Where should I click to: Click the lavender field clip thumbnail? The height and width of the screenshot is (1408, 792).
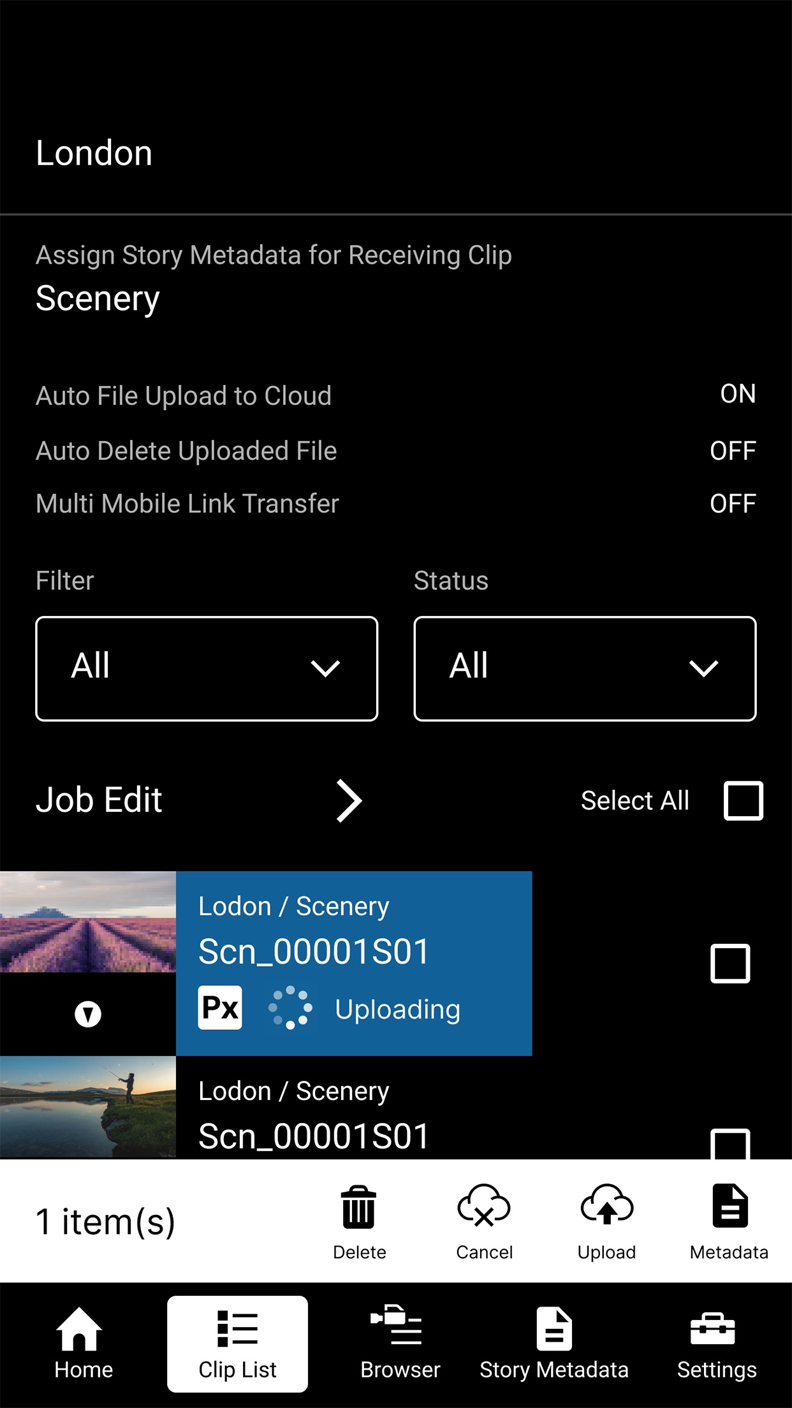[x=88, y=921]
